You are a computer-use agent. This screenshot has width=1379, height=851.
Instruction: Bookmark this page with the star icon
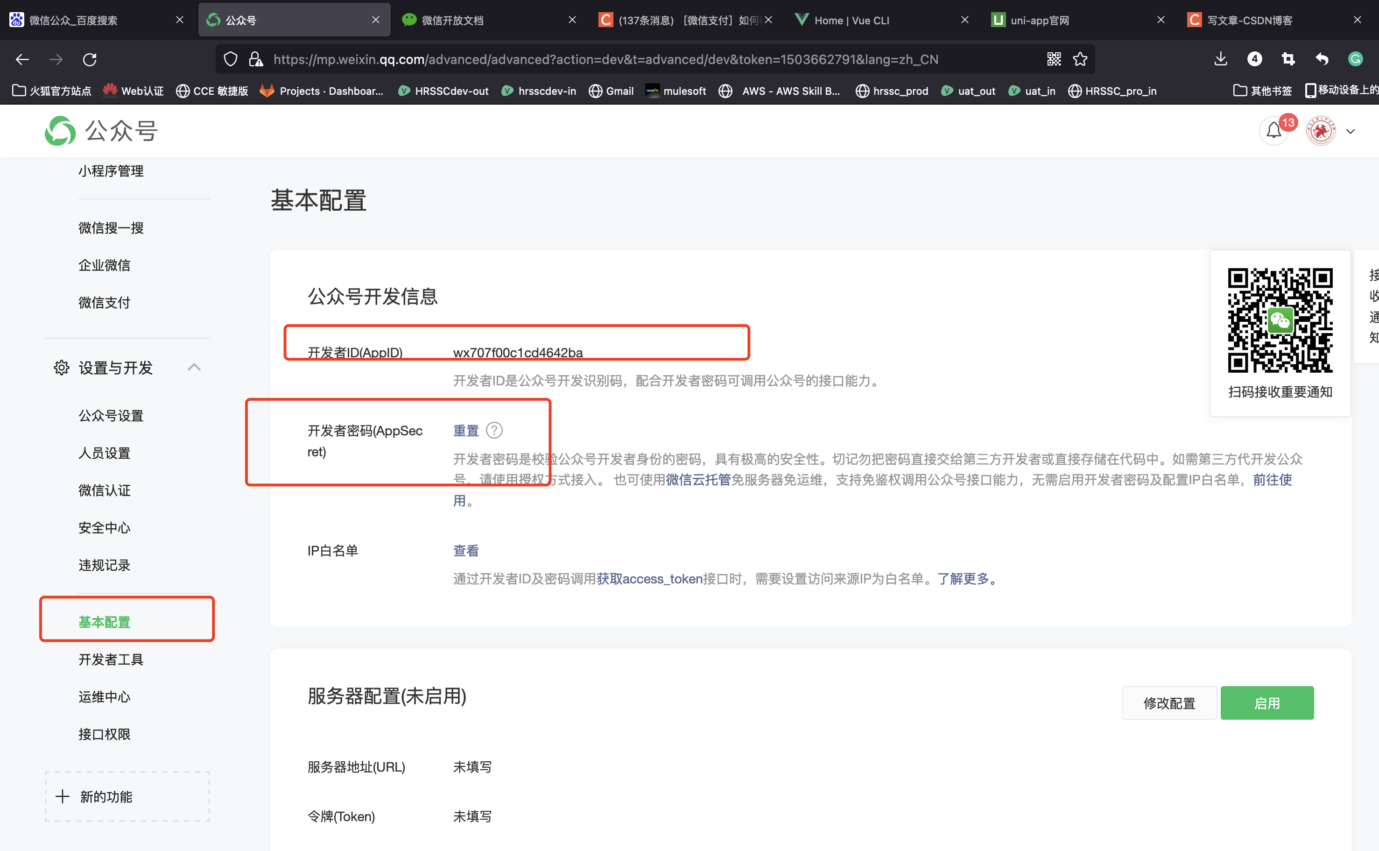[x=1080, y=59]
